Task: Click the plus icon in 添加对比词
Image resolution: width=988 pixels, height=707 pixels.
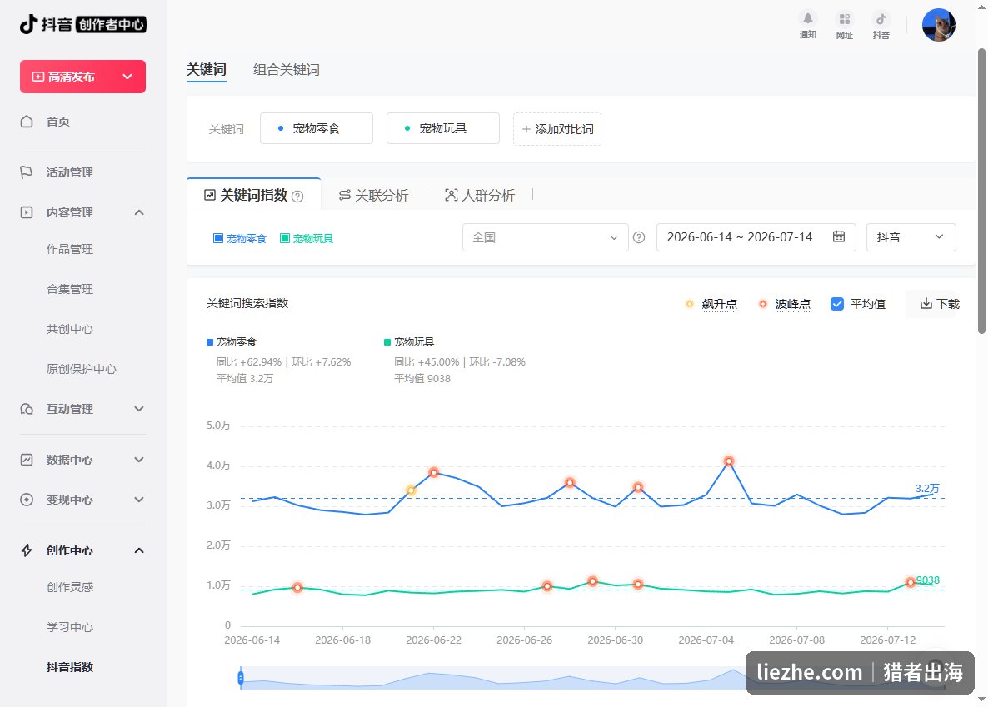Action: click(x=526, y=129)
